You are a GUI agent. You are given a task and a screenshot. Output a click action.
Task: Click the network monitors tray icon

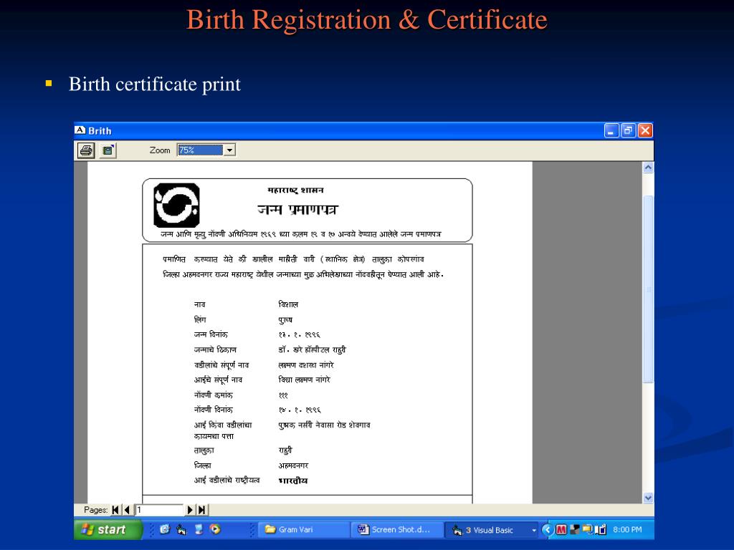588,529
